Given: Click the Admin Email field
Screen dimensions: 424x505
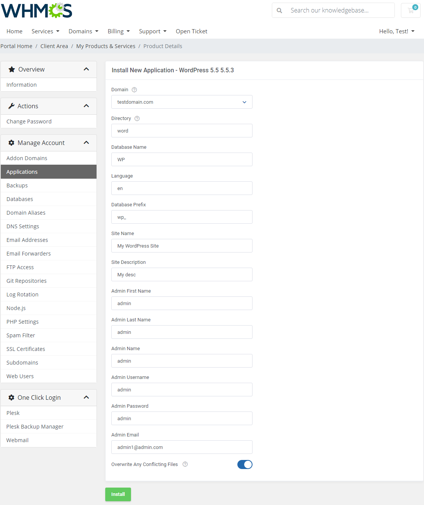Looking at the screenshot, I should pyautogui.click(x=182, y=447).
